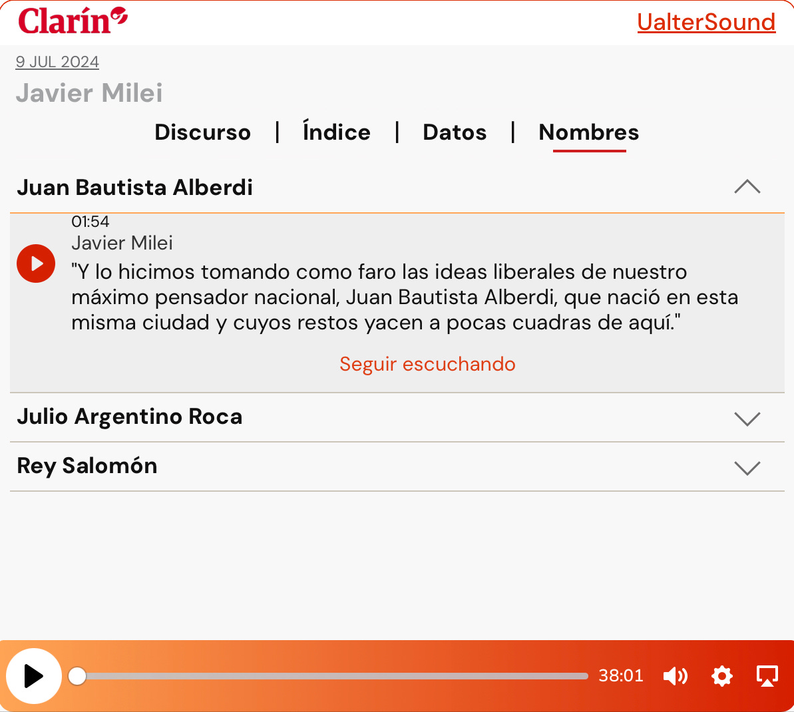Click the Juan Bautista Alberdi heading
The height and width of the screenshot is (712, 794).
click(x=134, y=188)
